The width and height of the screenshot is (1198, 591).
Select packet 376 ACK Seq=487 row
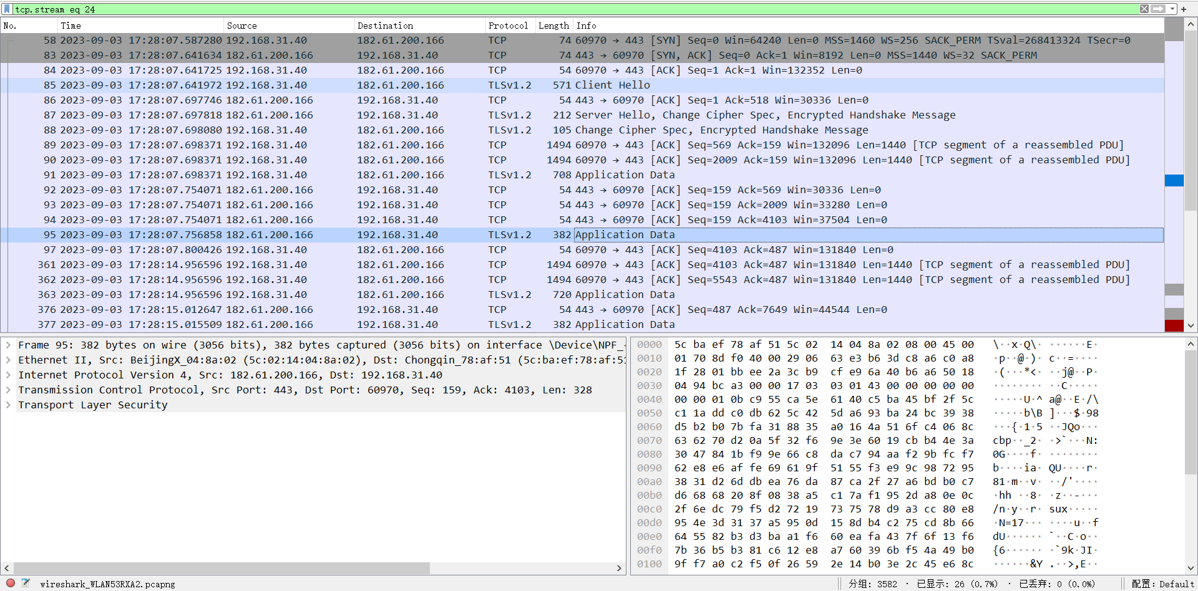pos(582,310)
